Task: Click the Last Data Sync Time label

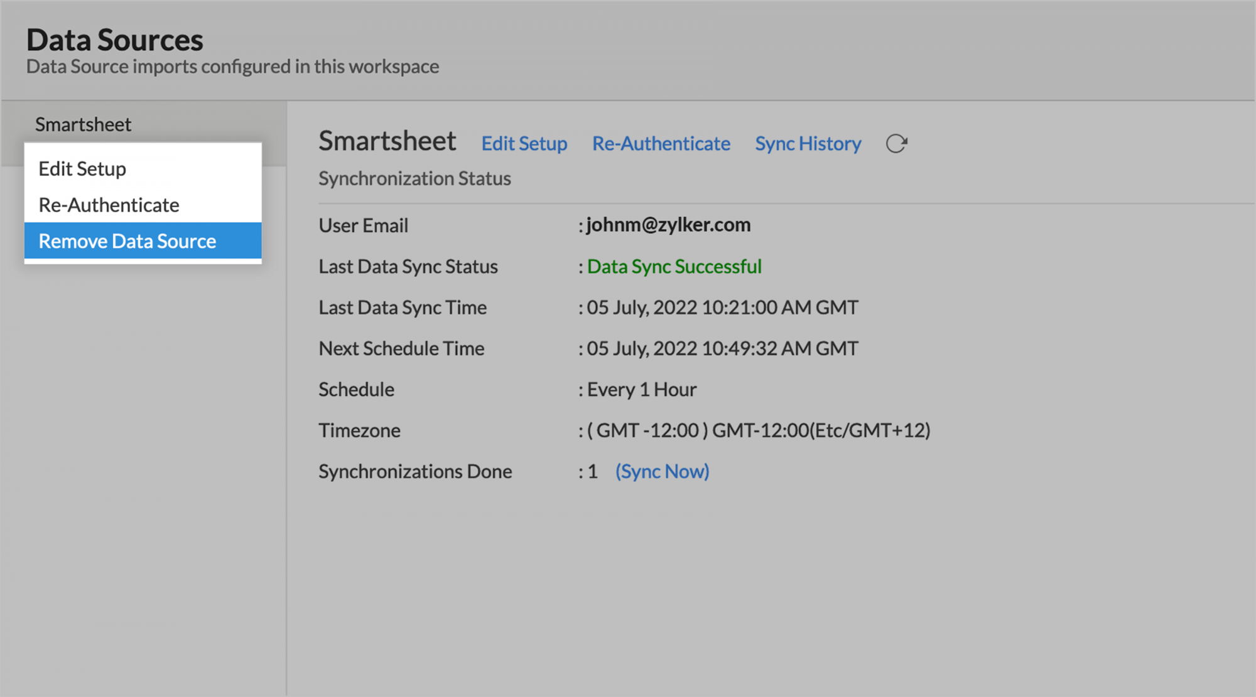Action: pos(403,307)
